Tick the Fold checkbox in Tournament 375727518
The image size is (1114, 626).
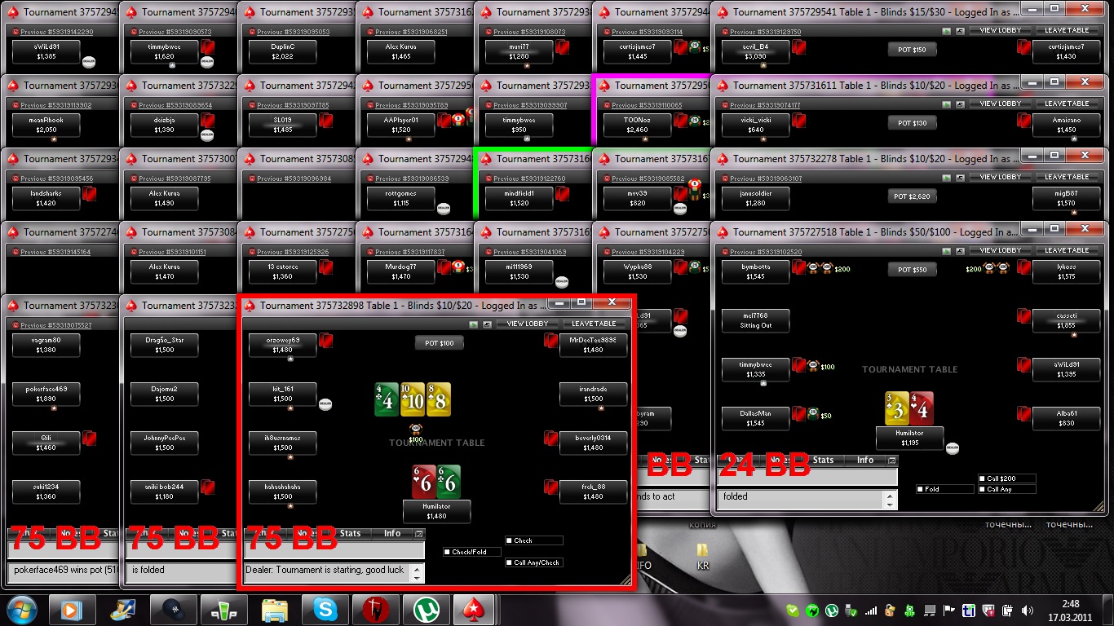click(921, 489)
